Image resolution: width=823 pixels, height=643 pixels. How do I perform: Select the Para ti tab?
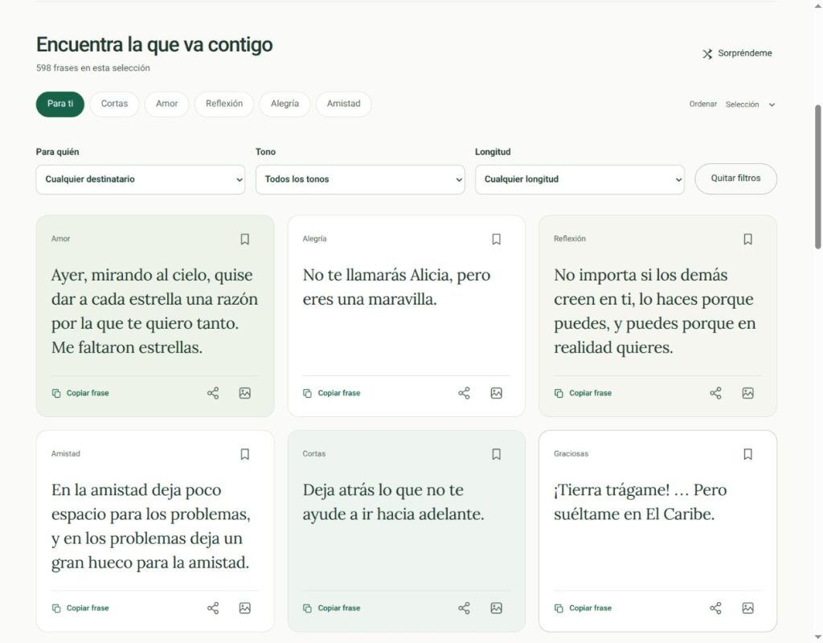59,104
